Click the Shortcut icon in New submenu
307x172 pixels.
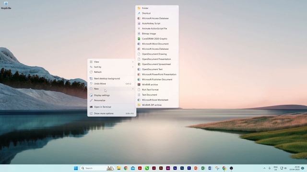(x=139, y=13)
